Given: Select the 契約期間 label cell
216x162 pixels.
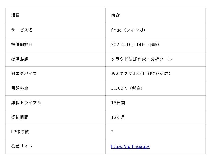Looking at the screenshot, I should (x=20, y=117).
